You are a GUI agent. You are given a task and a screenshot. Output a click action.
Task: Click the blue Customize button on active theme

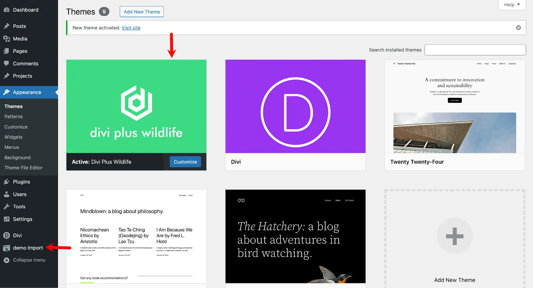pos(185,162)
